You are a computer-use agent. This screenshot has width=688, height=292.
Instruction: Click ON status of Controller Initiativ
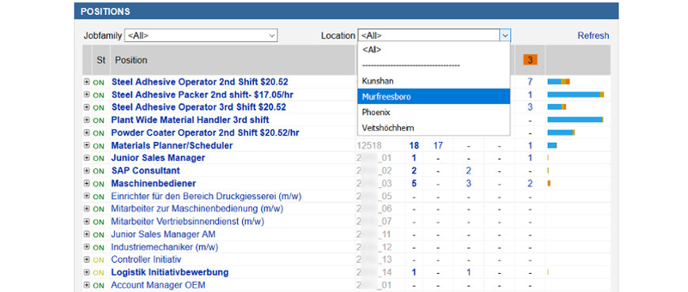(x=98, y=260)
